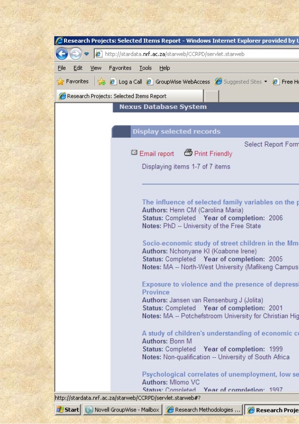
Task: Go back with the browser Back arrow
Action: pos(62,54)
